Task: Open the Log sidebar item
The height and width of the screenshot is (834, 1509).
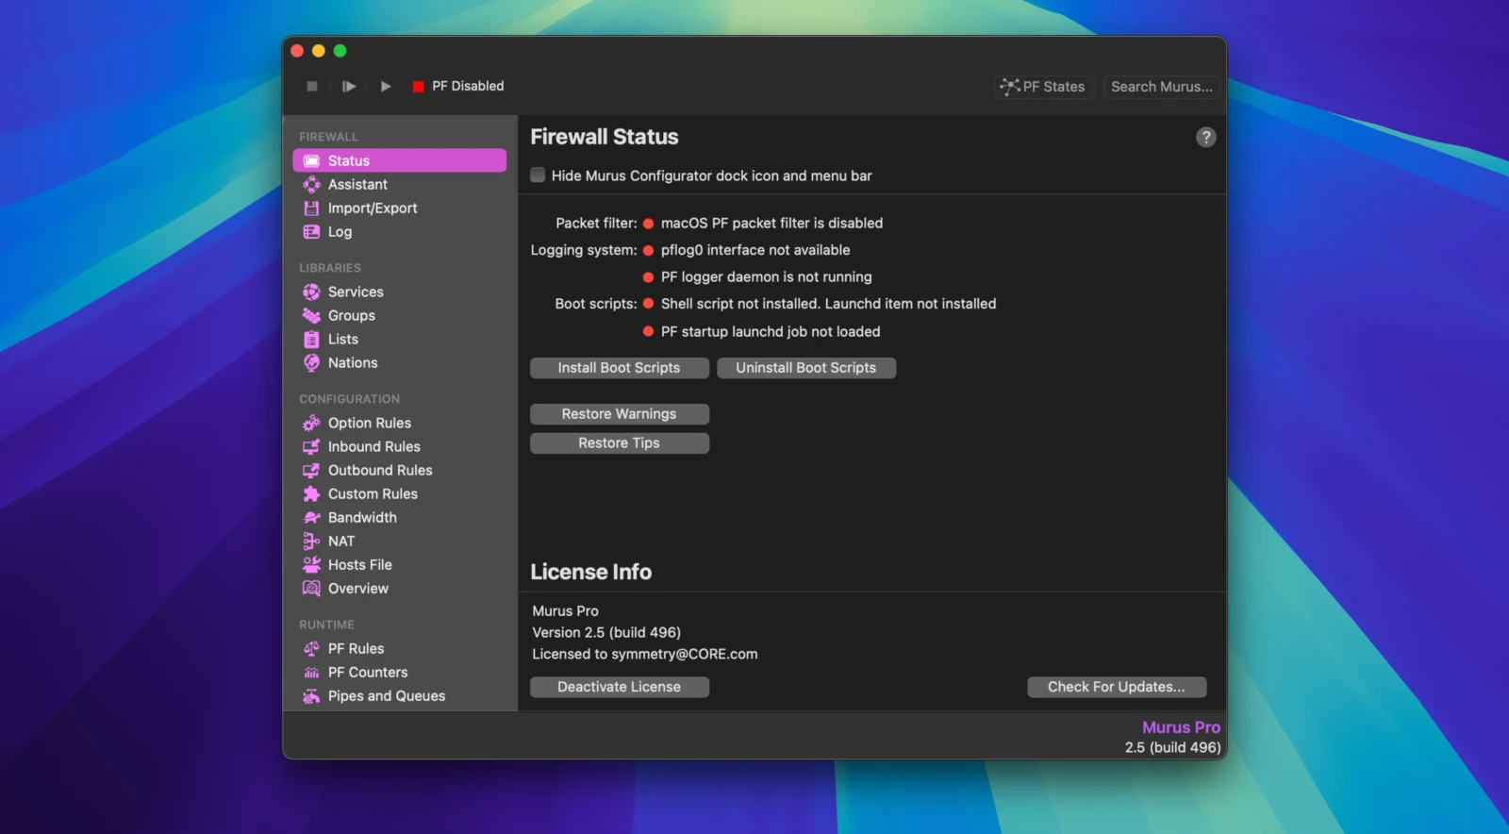Action: (340, 232)
